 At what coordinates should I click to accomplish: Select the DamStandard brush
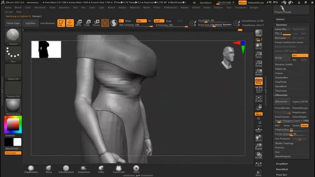(66, 169)
